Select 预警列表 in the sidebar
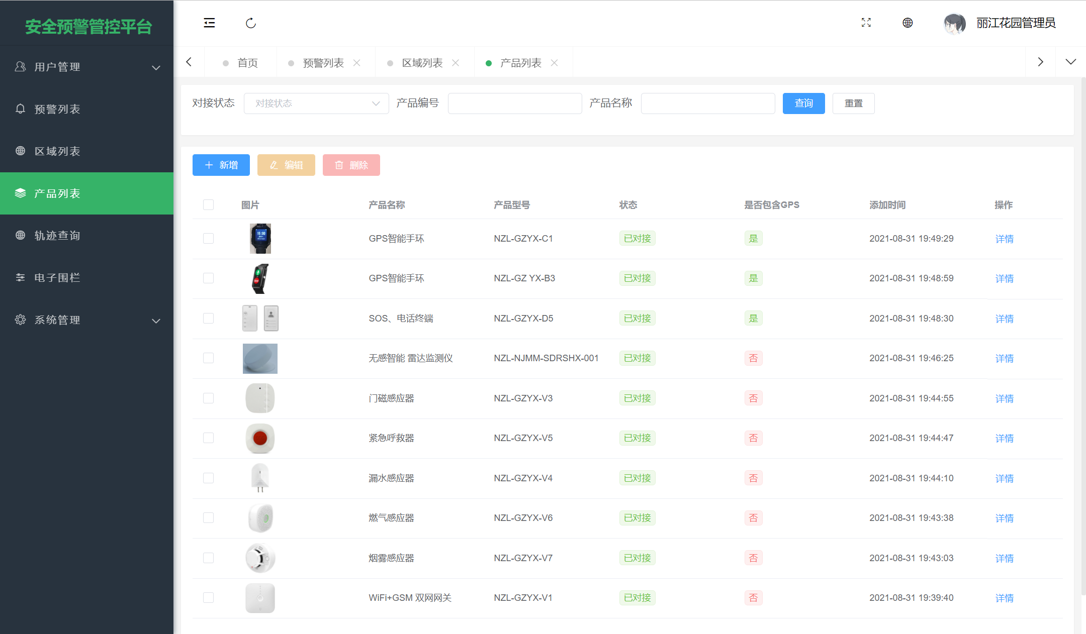 click(57, 109)
